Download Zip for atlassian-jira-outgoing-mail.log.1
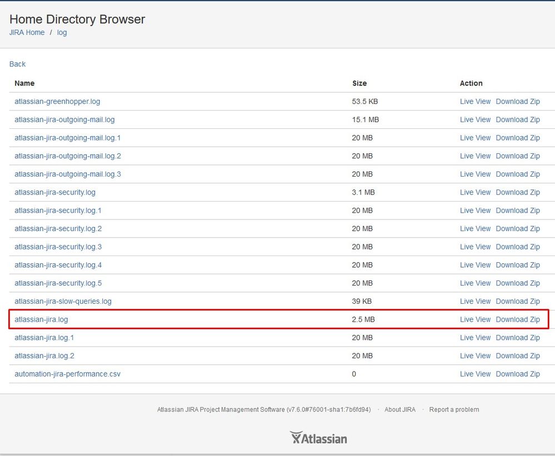Screen dimensions: 555x456 coord(518,138)
